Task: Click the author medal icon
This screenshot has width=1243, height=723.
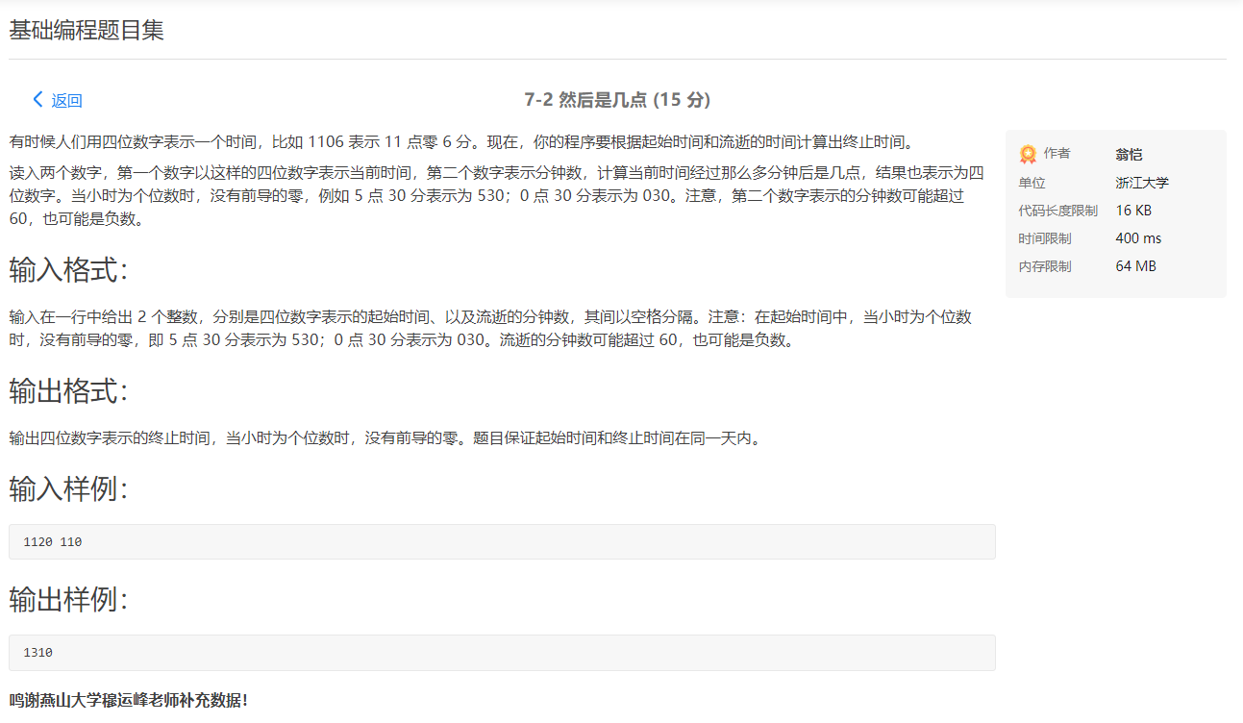Action: [x=1027, y=153]
